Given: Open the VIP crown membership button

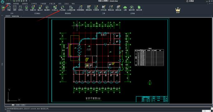Looking at the screenshot, I should 178,10.
